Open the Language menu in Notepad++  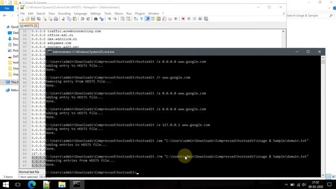(80, 14)
